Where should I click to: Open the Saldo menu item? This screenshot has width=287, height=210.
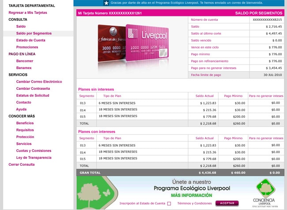click(21, 27)
